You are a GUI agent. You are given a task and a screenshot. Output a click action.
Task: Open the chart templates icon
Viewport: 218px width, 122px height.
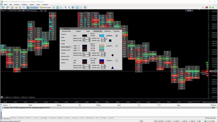click(85, 7)
